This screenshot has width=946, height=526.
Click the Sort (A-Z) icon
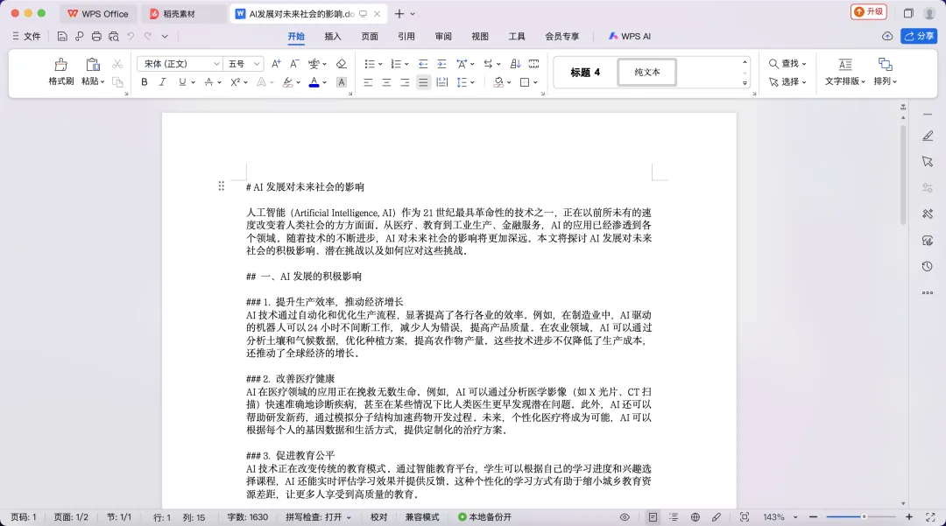pyautogui.click(x=515, y=64)
